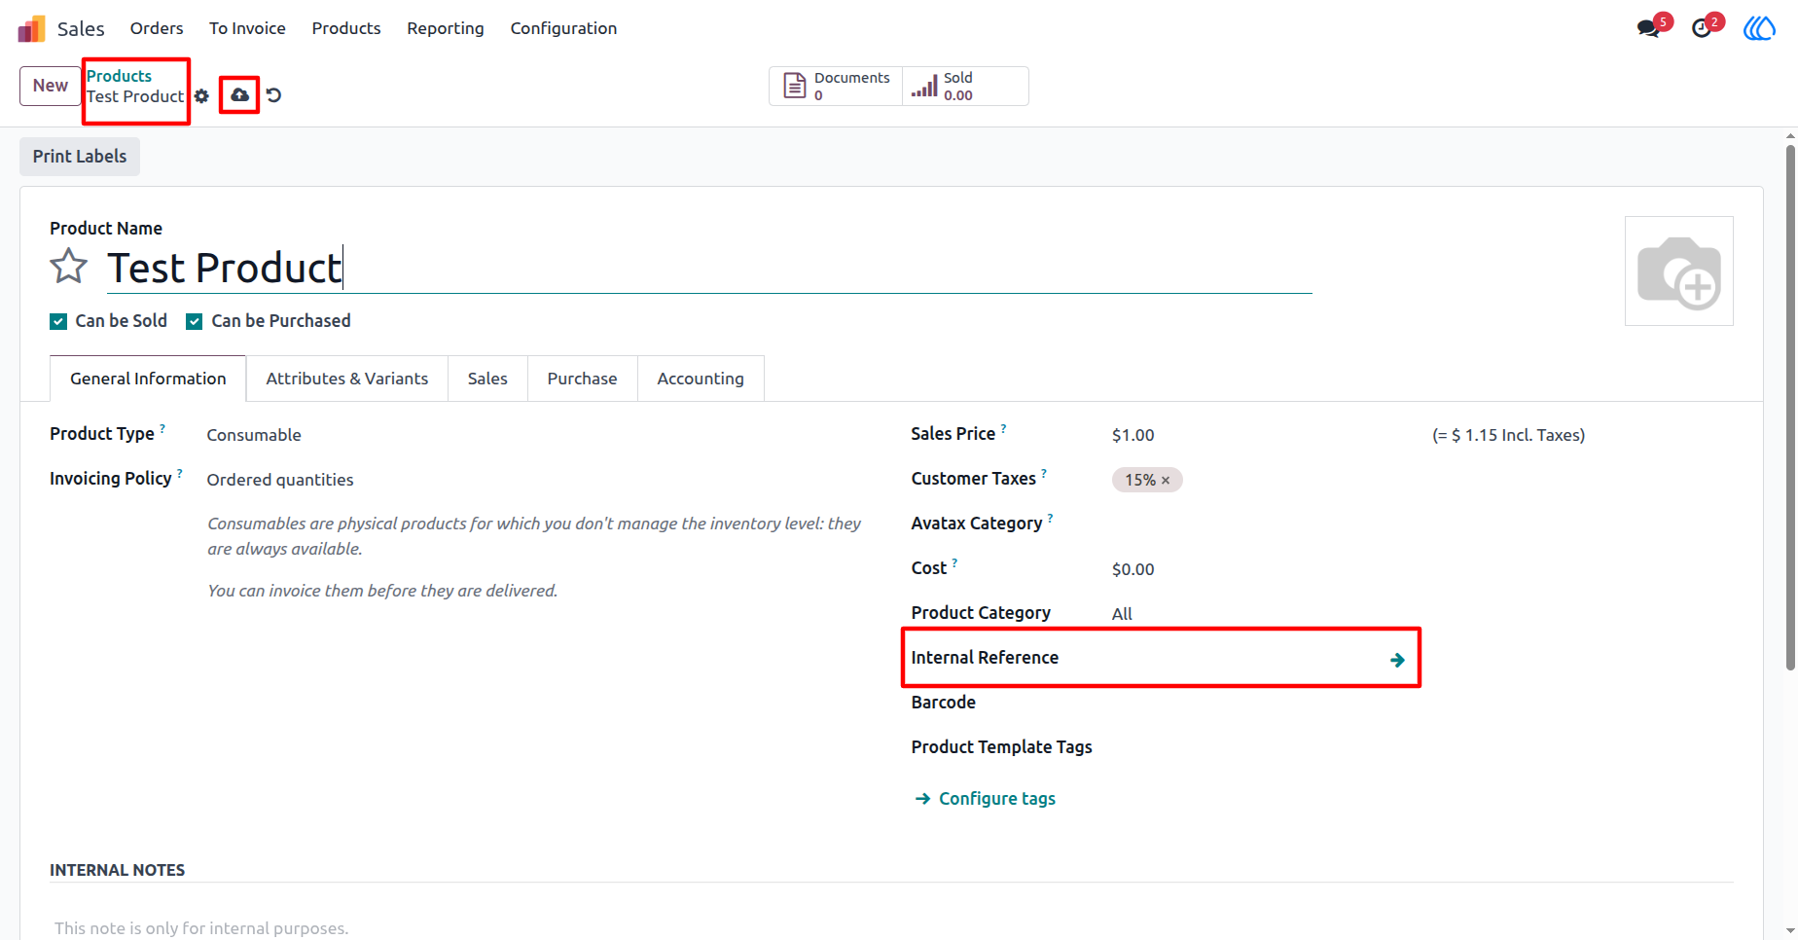Click the Sales app logo icon
This screenshot has height=940, width=1798.
tap(31, 28)
